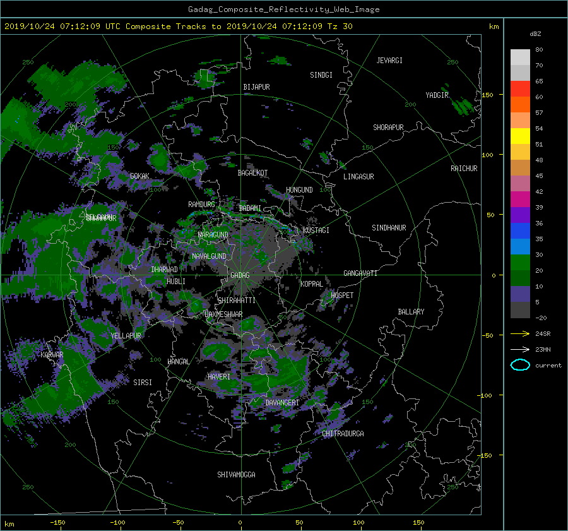Click the 23MN legend label
Image resolution: width=568 pixels, height=531 pixels.
click(543, 350)
